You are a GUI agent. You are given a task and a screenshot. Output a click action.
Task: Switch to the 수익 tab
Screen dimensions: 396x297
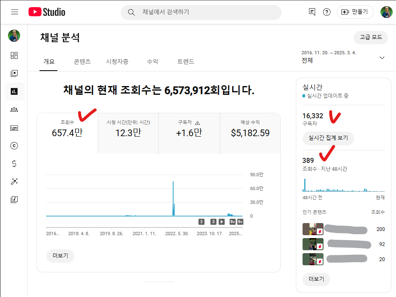pyautogui.click(x=152, y=62)
